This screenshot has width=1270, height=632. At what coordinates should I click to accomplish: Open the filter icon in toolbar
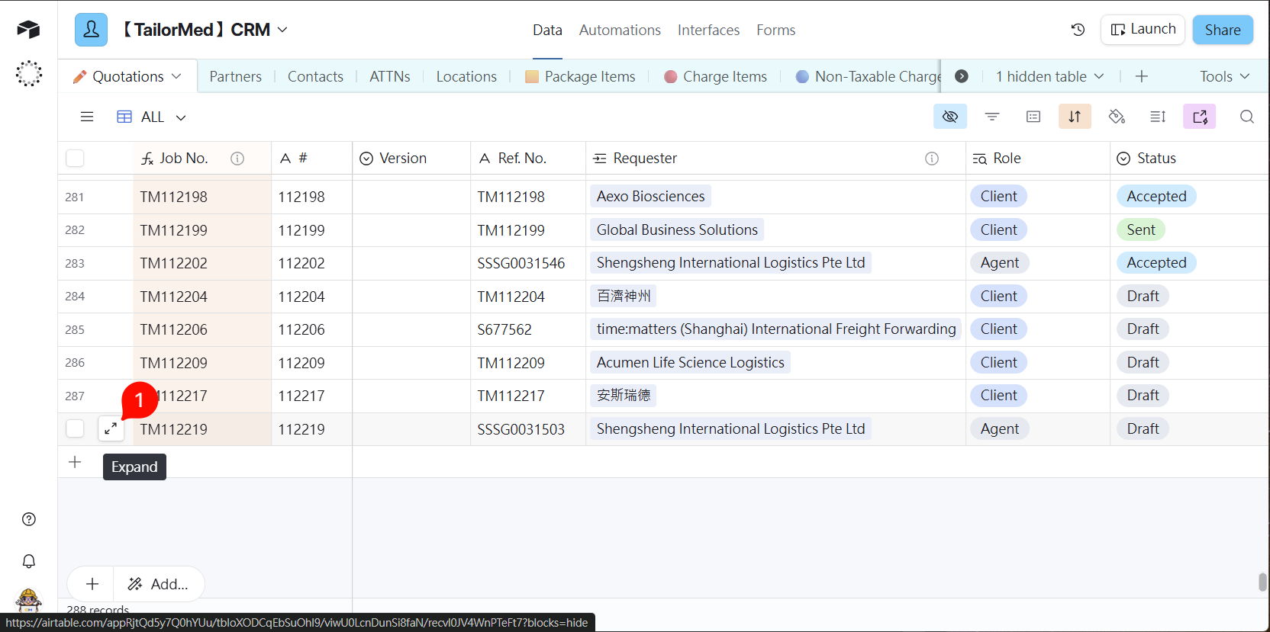(x=991, y=117)
